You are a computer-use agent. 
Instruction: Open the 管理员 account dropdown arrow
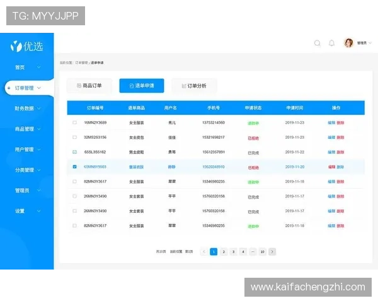coord(370,43)
